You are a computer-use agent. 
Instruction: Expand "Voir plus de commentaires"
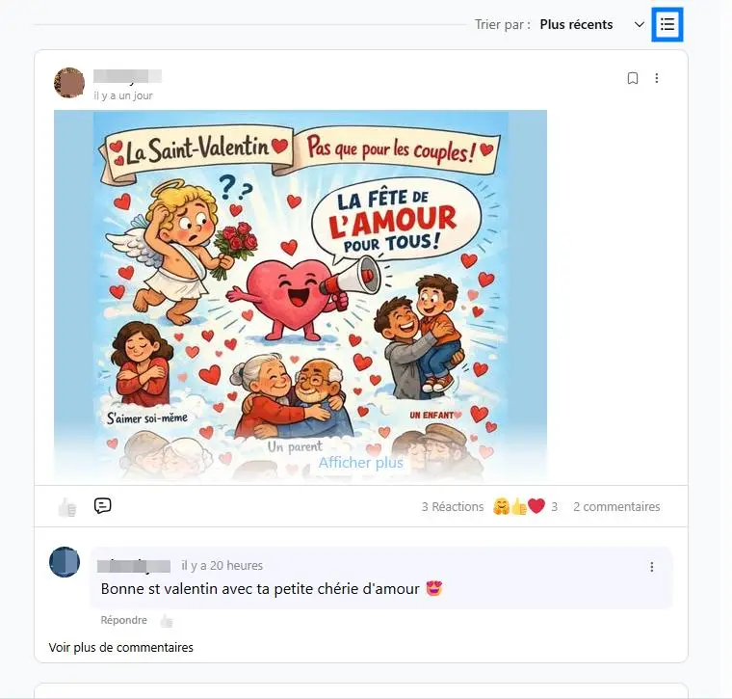click(x=121, y=647)
